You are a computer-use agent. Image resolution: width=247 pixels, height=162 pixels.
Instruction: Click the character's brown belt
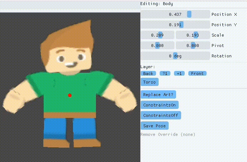70,115
